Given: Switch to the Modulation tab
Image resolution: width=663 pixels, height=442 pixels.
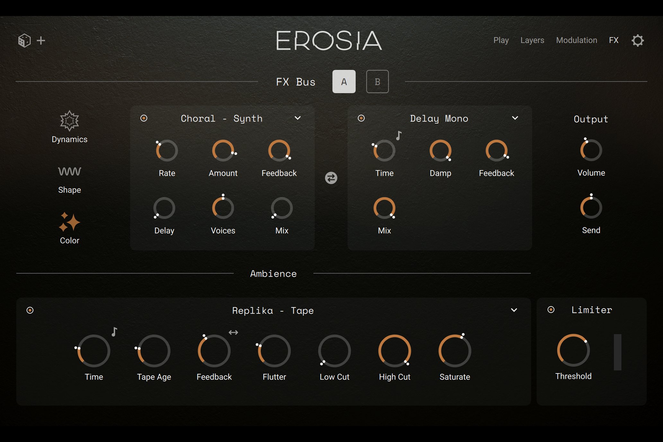Looking at the screenshot, I should pos(577,40).
